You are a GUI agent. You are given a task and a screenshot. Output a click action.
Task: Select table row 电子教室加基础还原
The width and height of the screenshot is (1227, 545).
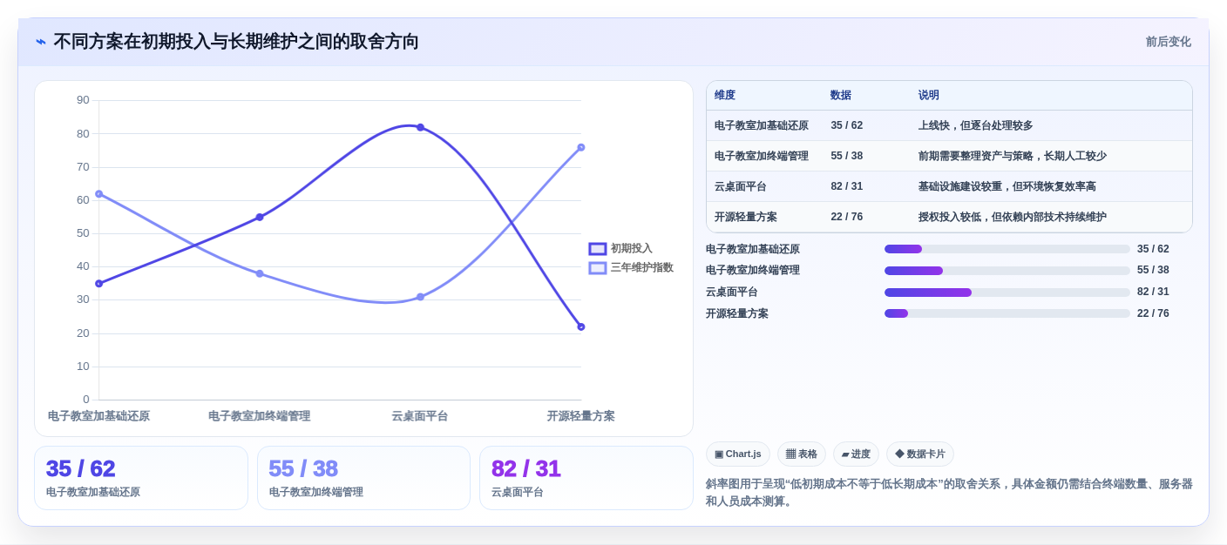coord(949,125)
